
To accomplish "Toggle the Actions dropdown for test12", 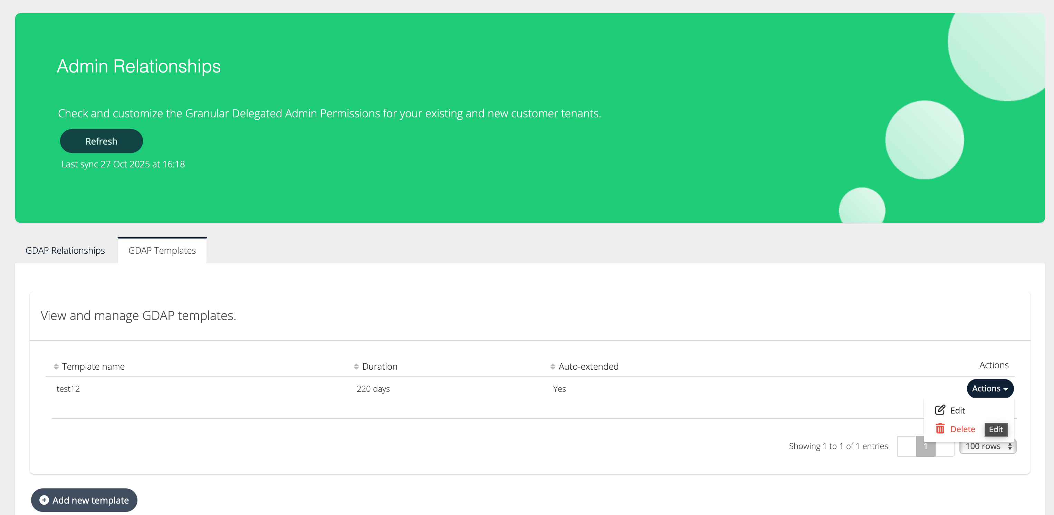I will (989, 389).
